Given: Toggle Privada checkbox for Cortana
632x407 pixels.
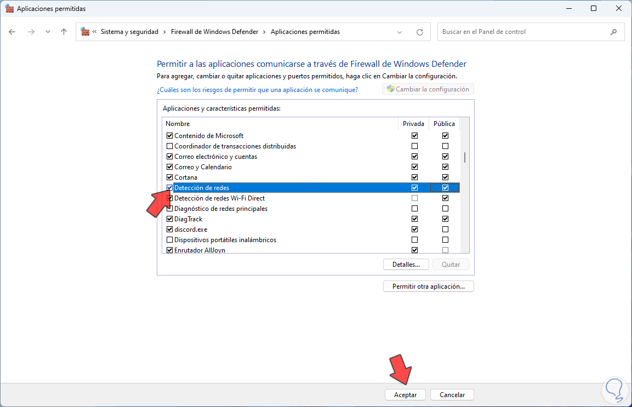Looking at the screenshot, I should pos(415,177).
